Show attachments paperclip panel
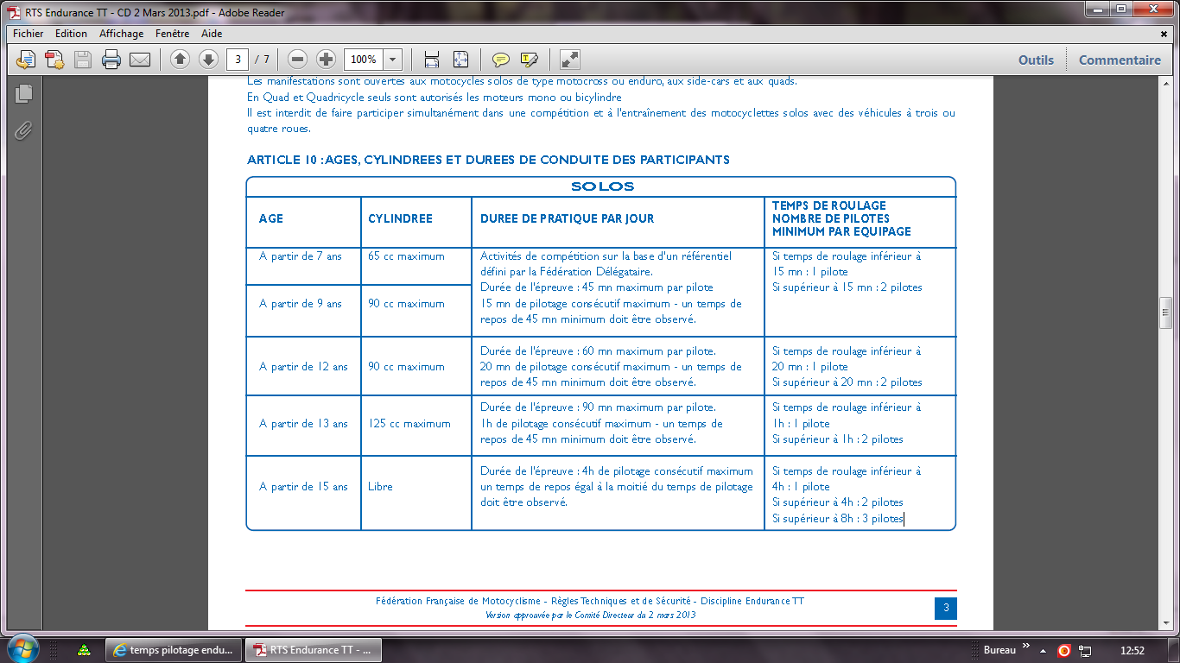Image resolution: width=1180 pixels, height=663 pixels. click(23, 130)
